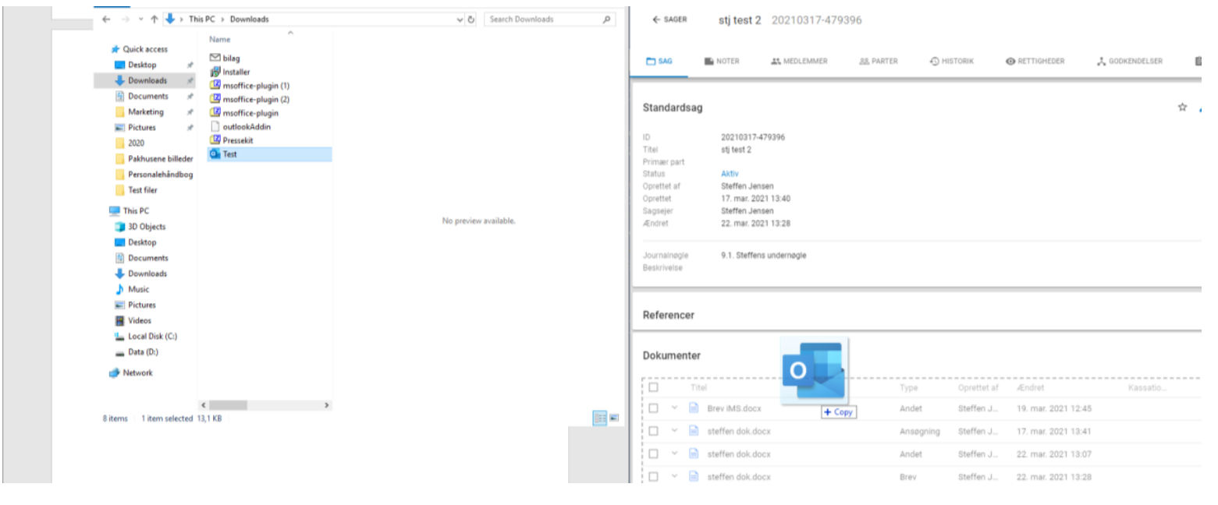Expand the chevron on Ansøgning steffen dok.docx row
Viewport: 1218px width, 505px height.
[674, 431]
